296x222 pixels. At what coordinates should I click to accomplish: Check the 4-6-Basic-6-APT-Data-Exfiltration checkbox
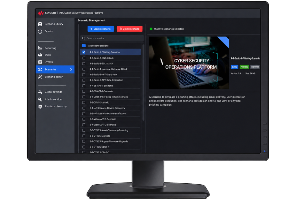tap(84, 80)
